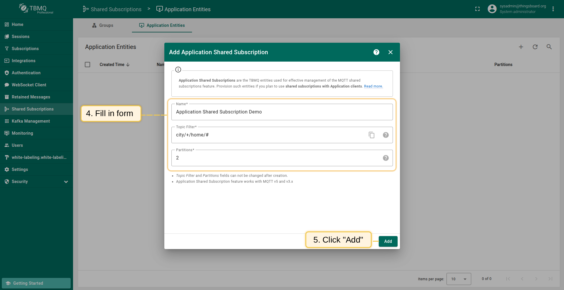Click plus icon to add entity
Viewport: 564px width, 290px height.
(x=521, y=47)
